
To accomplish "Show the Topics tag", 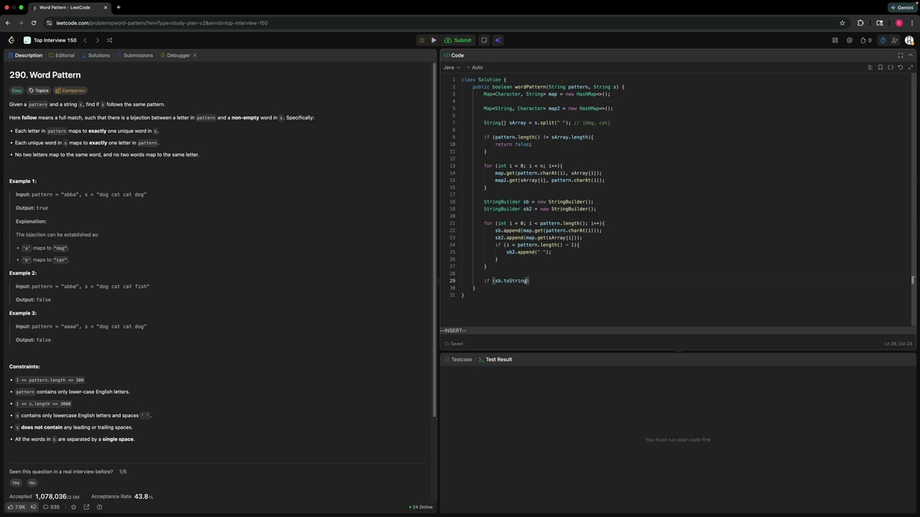I will (x=39, y=90).
